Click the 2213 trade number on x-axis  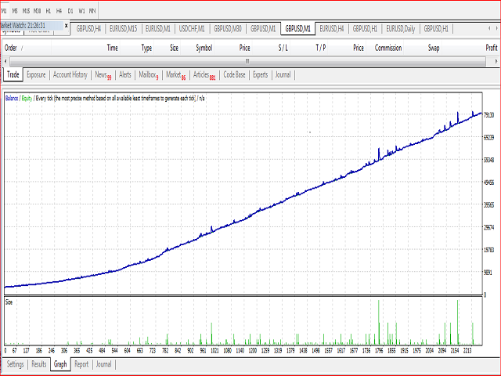click(x=467, y=350)
